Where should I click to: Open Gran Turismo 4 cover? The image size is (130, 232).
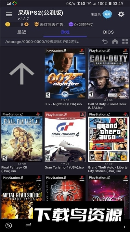[x=65, y=137]
